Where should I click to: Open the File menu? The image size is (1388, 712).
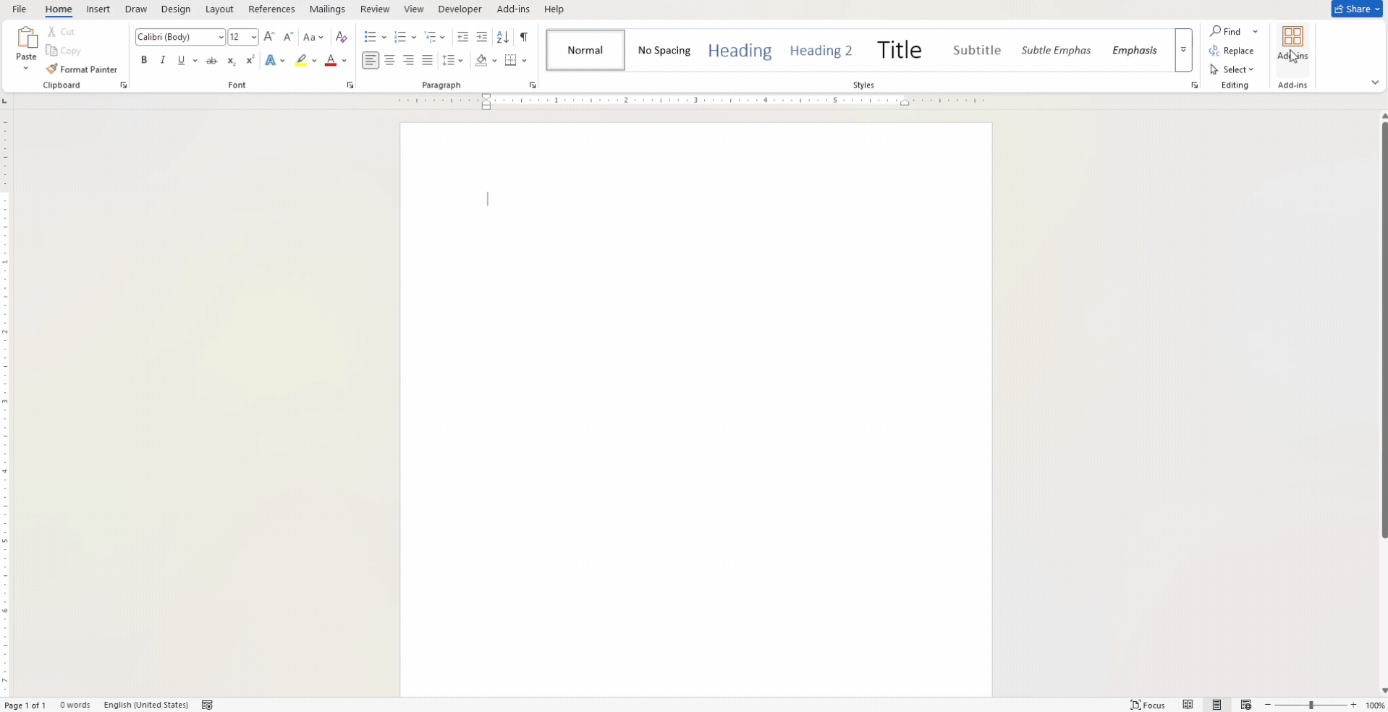click(x=20, y=9)
